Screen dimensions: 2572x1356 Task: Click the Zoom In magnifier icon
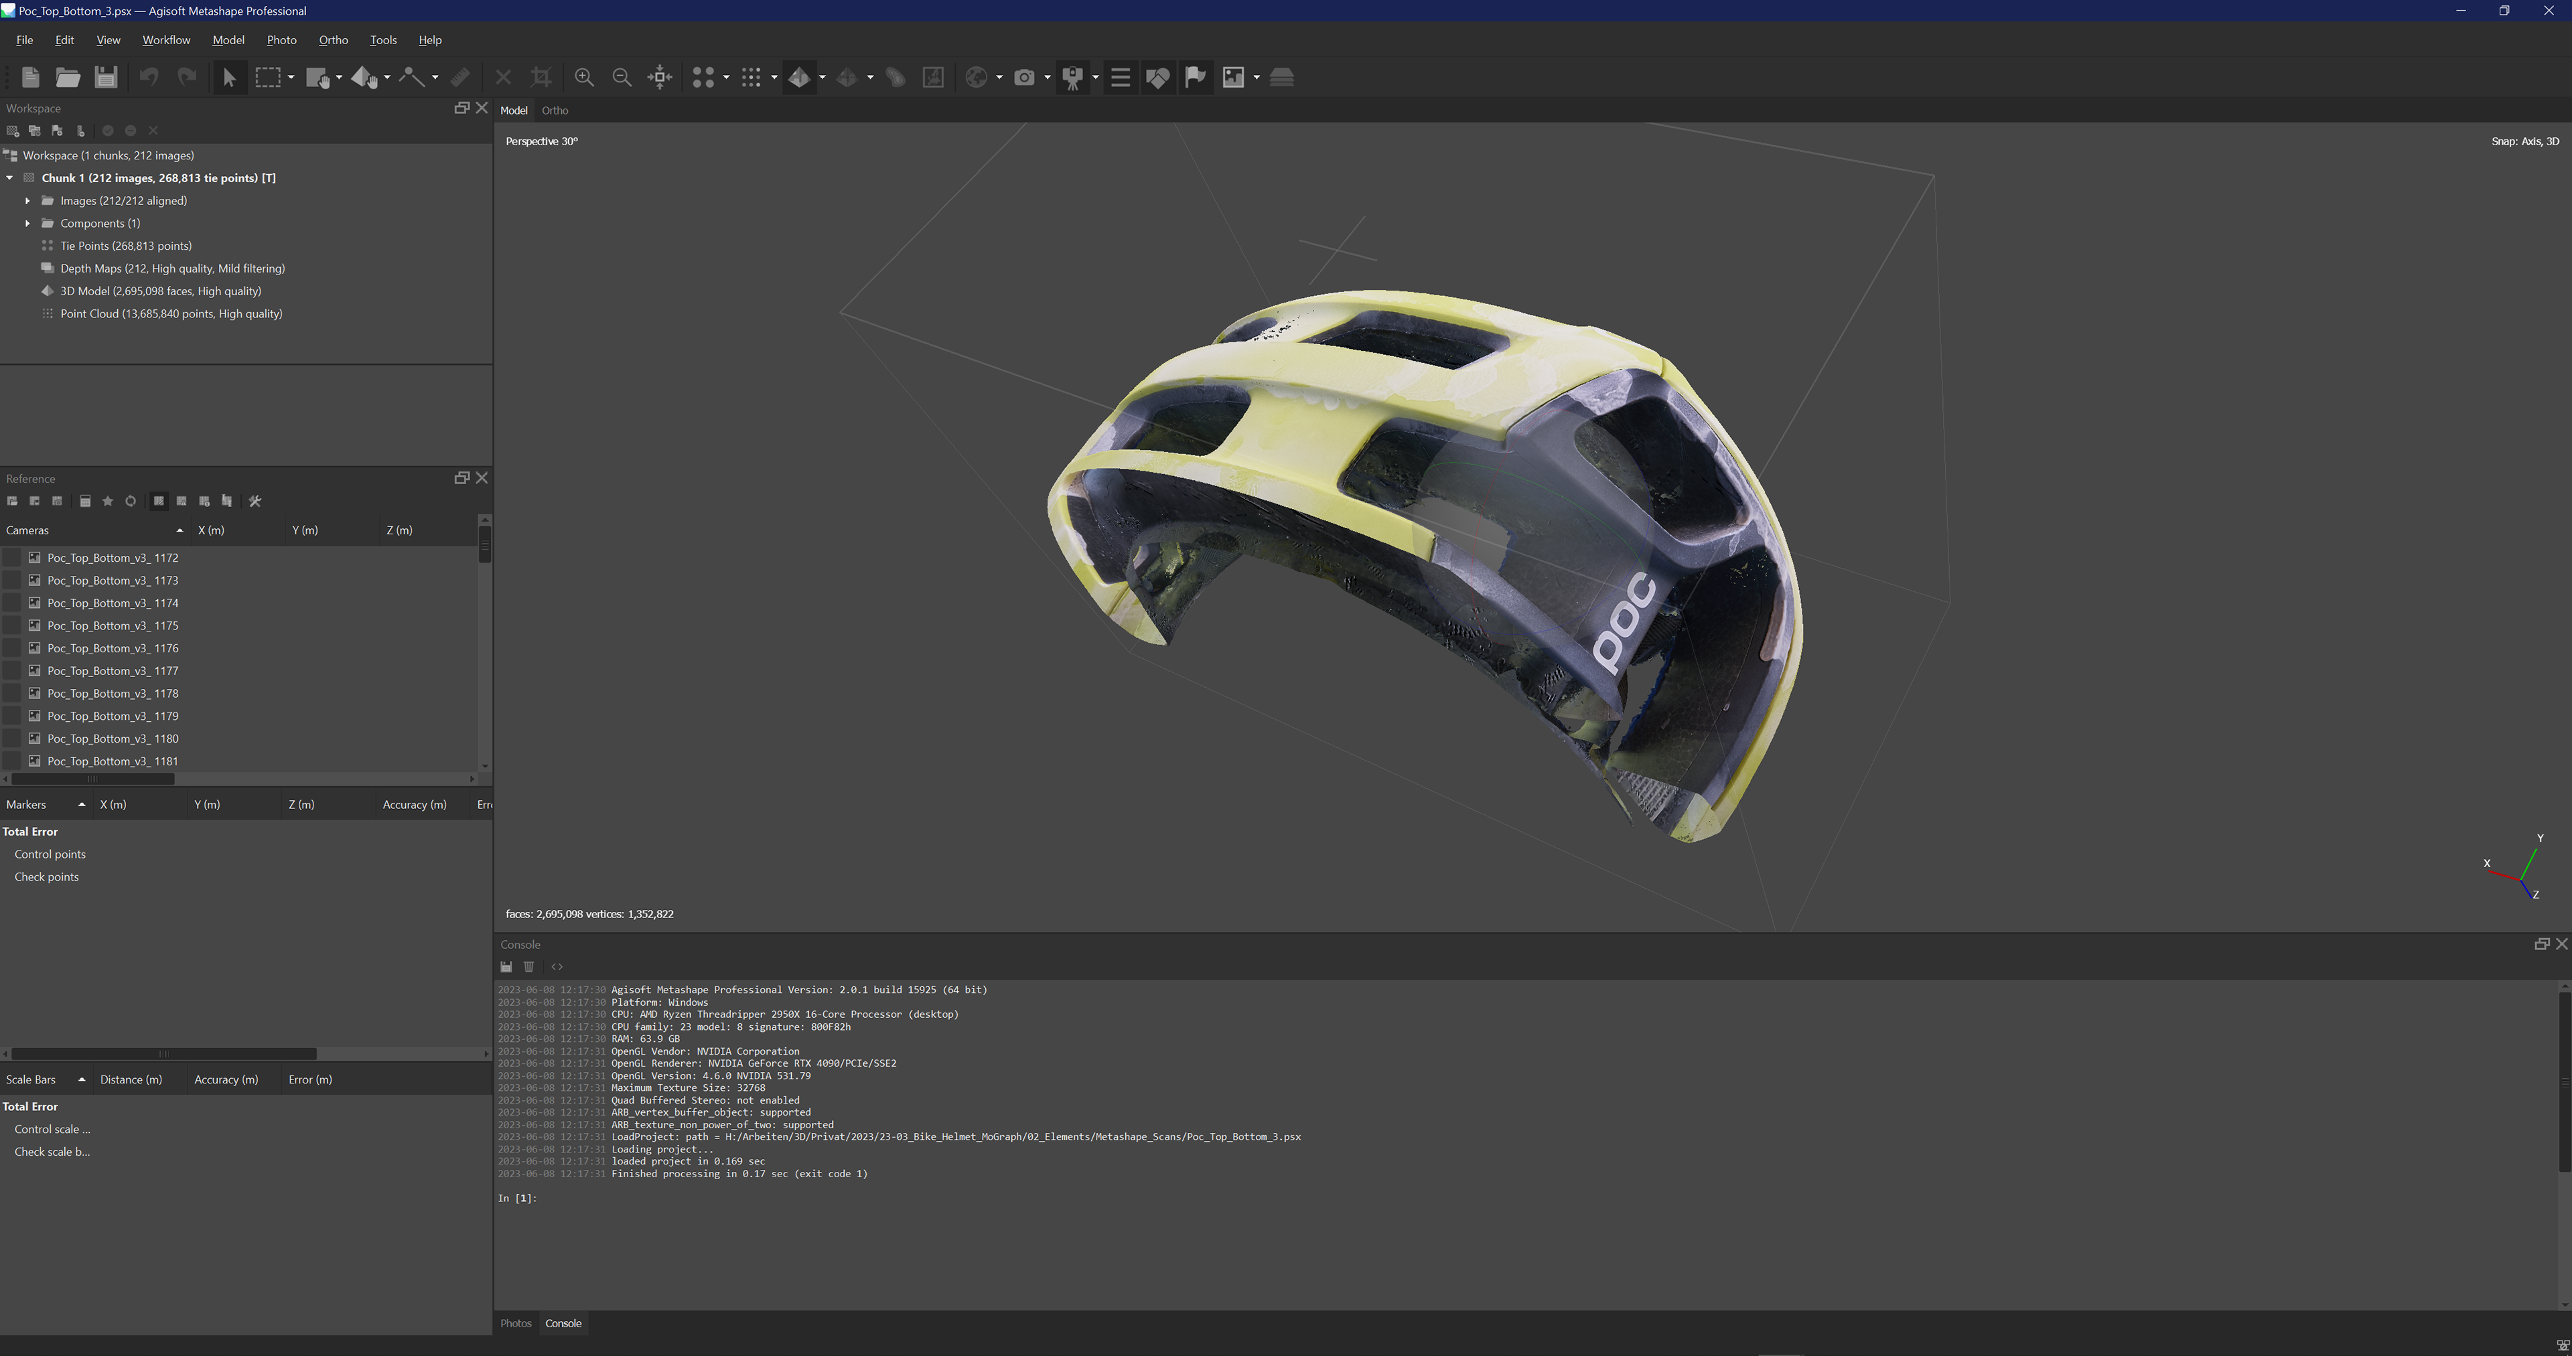[584, 77]
